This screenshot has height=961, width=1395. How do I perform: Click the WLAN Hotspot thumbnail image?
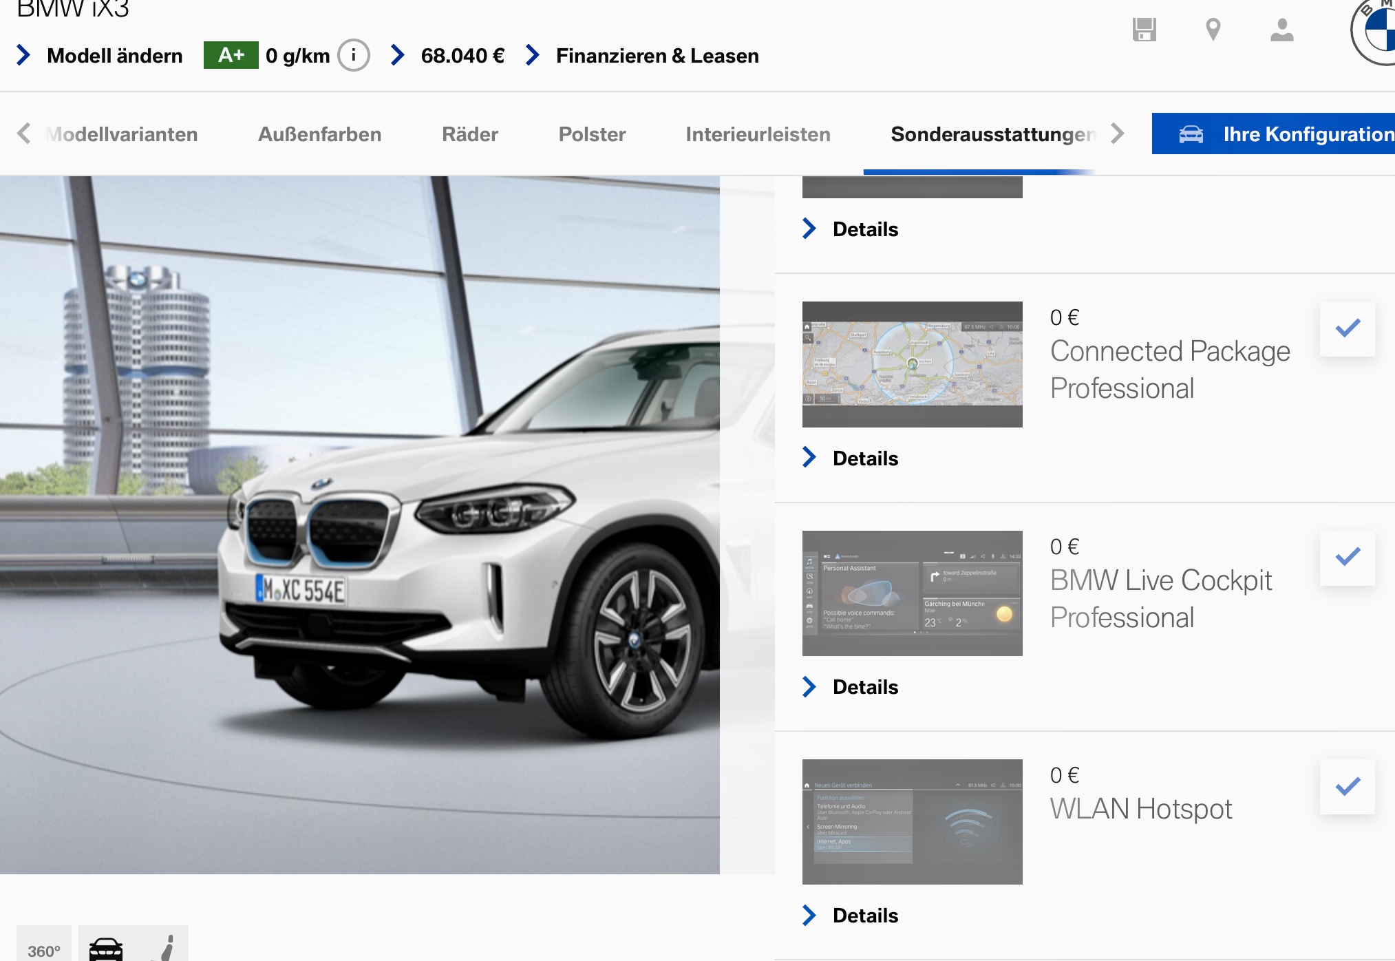click(x=912, y=821)
